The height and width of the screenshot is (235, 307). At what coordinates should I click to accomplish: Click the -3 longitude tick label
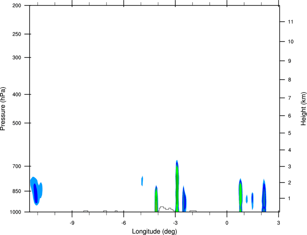175,223
